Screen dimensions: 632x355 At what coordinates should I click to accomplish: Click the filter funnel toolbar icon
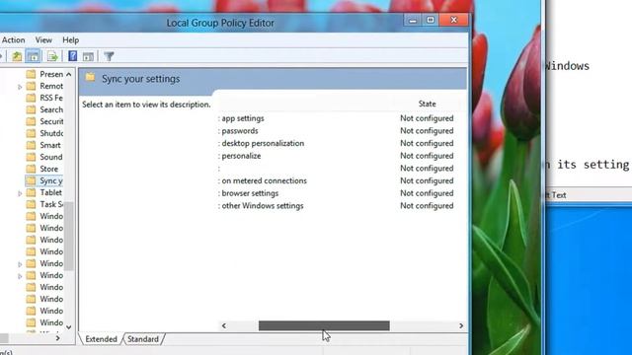coord(109,56)
